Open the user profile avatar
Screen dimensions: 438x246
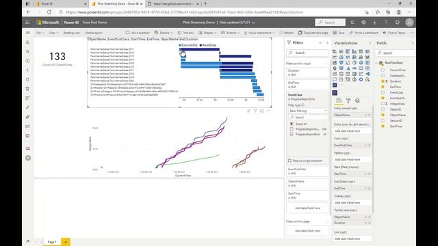tap(409, 23)
